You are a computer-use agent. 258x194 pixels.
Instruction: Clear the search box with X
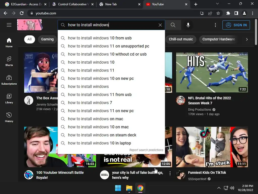[x=160, y=25]
